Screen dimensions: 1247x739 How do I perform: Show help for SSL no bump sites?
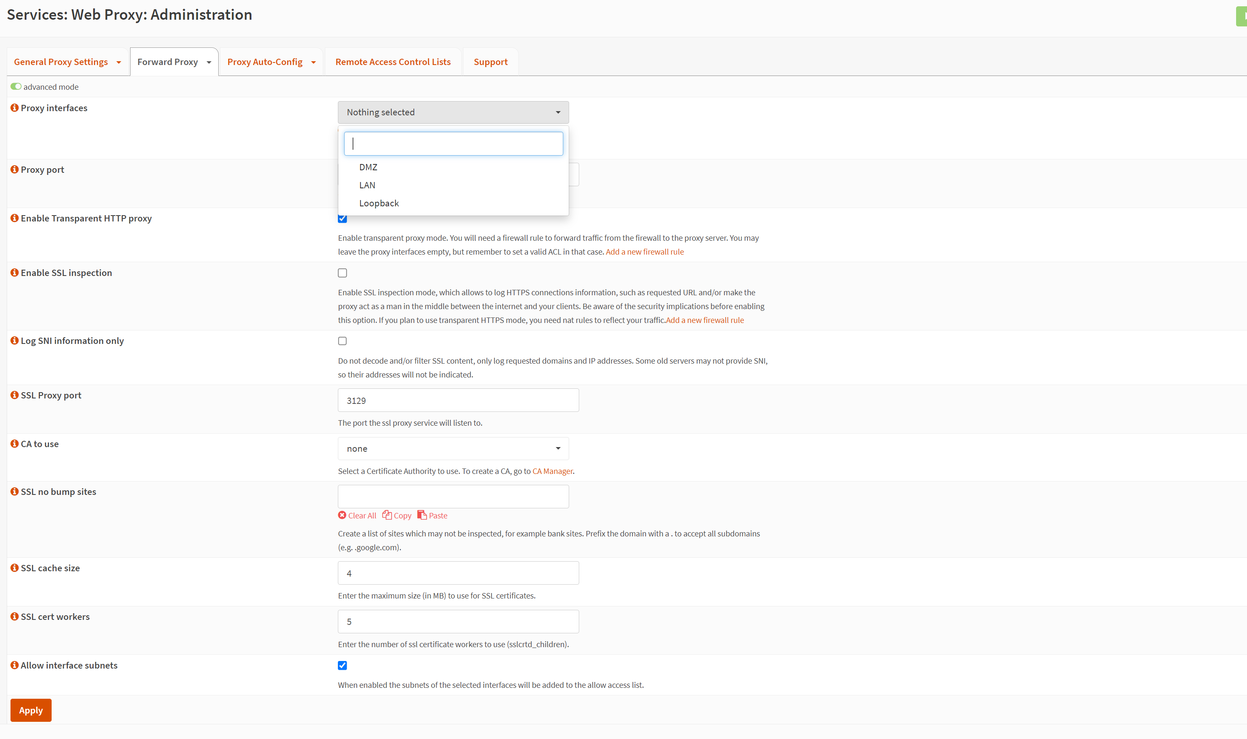(14, 492)
